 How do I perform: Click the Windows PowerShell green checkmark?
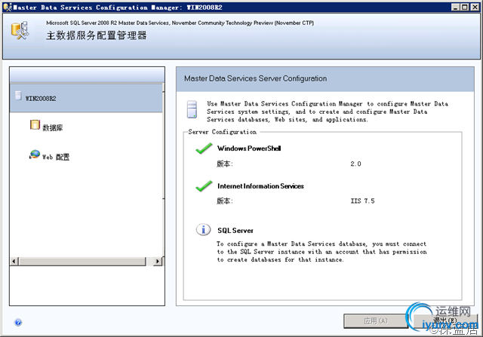click(204, 149)
